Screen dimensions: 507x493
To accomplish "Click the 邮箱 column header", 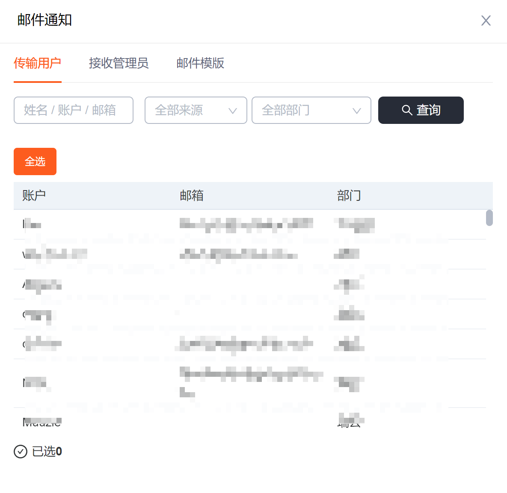I will 192,196.
